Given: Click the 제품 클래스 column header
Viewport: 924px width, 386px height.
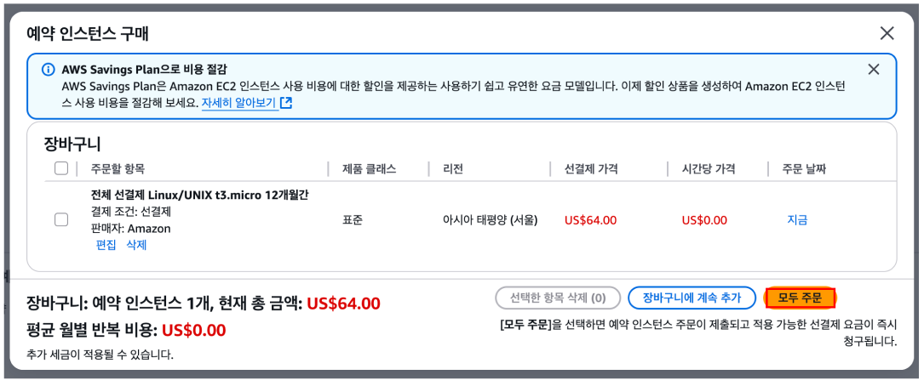Looking at the screenshot, I should coord(370,169).
